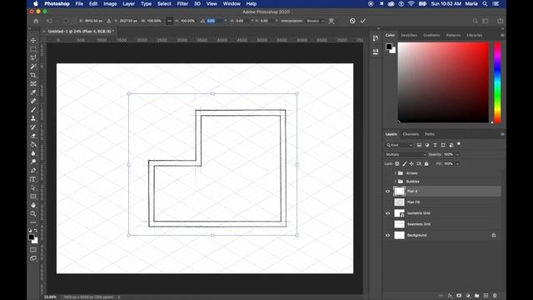
Task: Select the Paint Bucket tool
Action: (x=33, y=144)
